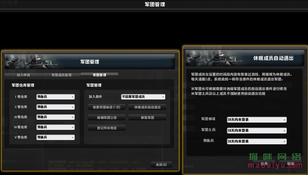Expand the IV号仓库 permission dropdown
The image size is (308, 175).
pyautogui.click(x=55, y=127)
